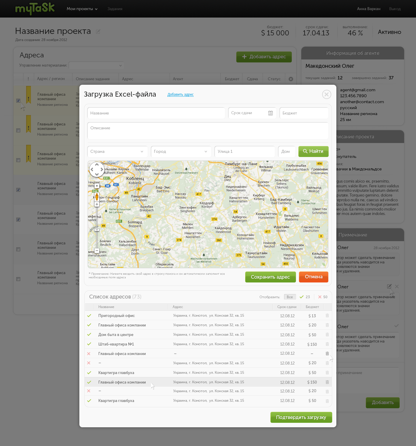Viewport: 416px width, 446px height.
Task: Click the map zoom-in plus button
Action: (x=97, y=204)
